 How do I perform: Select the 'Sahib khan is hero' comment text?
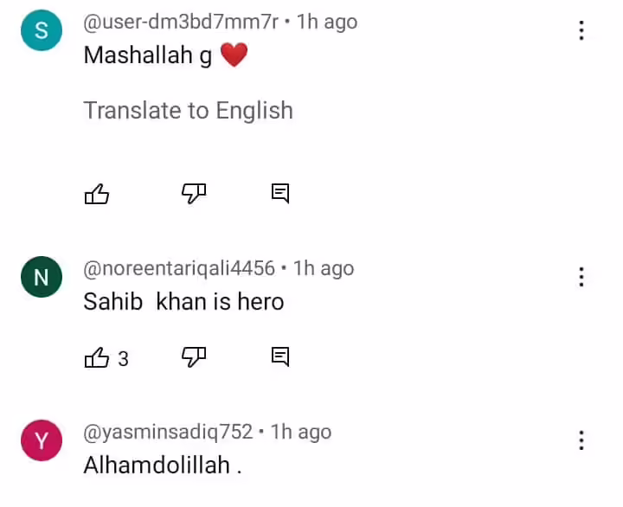click(183, 302)
